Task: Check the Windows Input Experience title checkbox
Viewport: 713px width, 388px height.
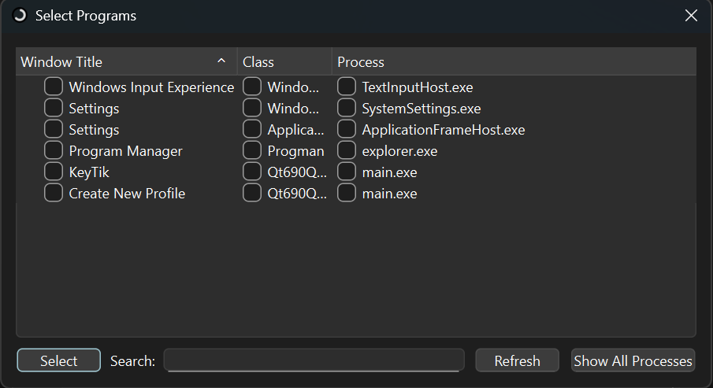Action: [x=54, y=87]
